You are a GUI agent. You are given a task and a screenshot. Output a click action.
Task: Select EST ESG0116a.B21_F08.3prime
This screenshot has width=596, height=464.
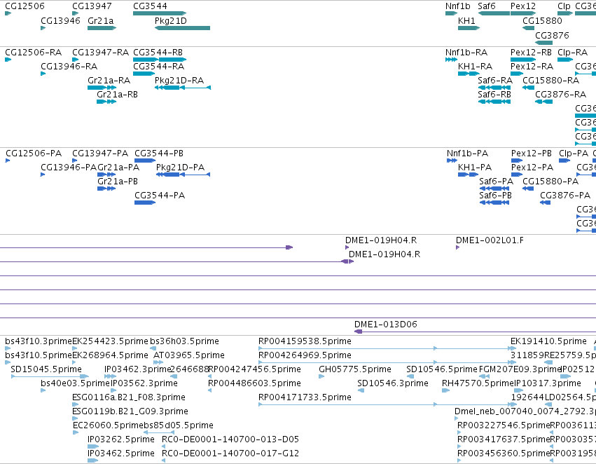129,397
